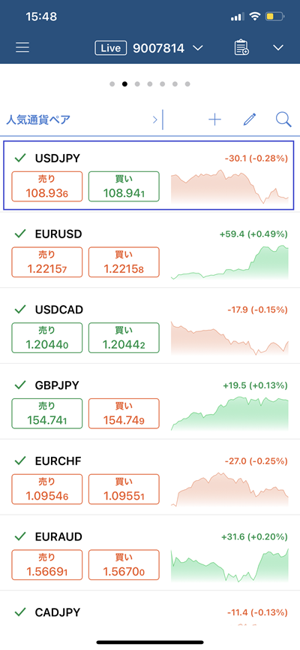Expand the 人気通貨ペア list chevron
The height and width of the screenshot is (650, 300).
point(155,119)
